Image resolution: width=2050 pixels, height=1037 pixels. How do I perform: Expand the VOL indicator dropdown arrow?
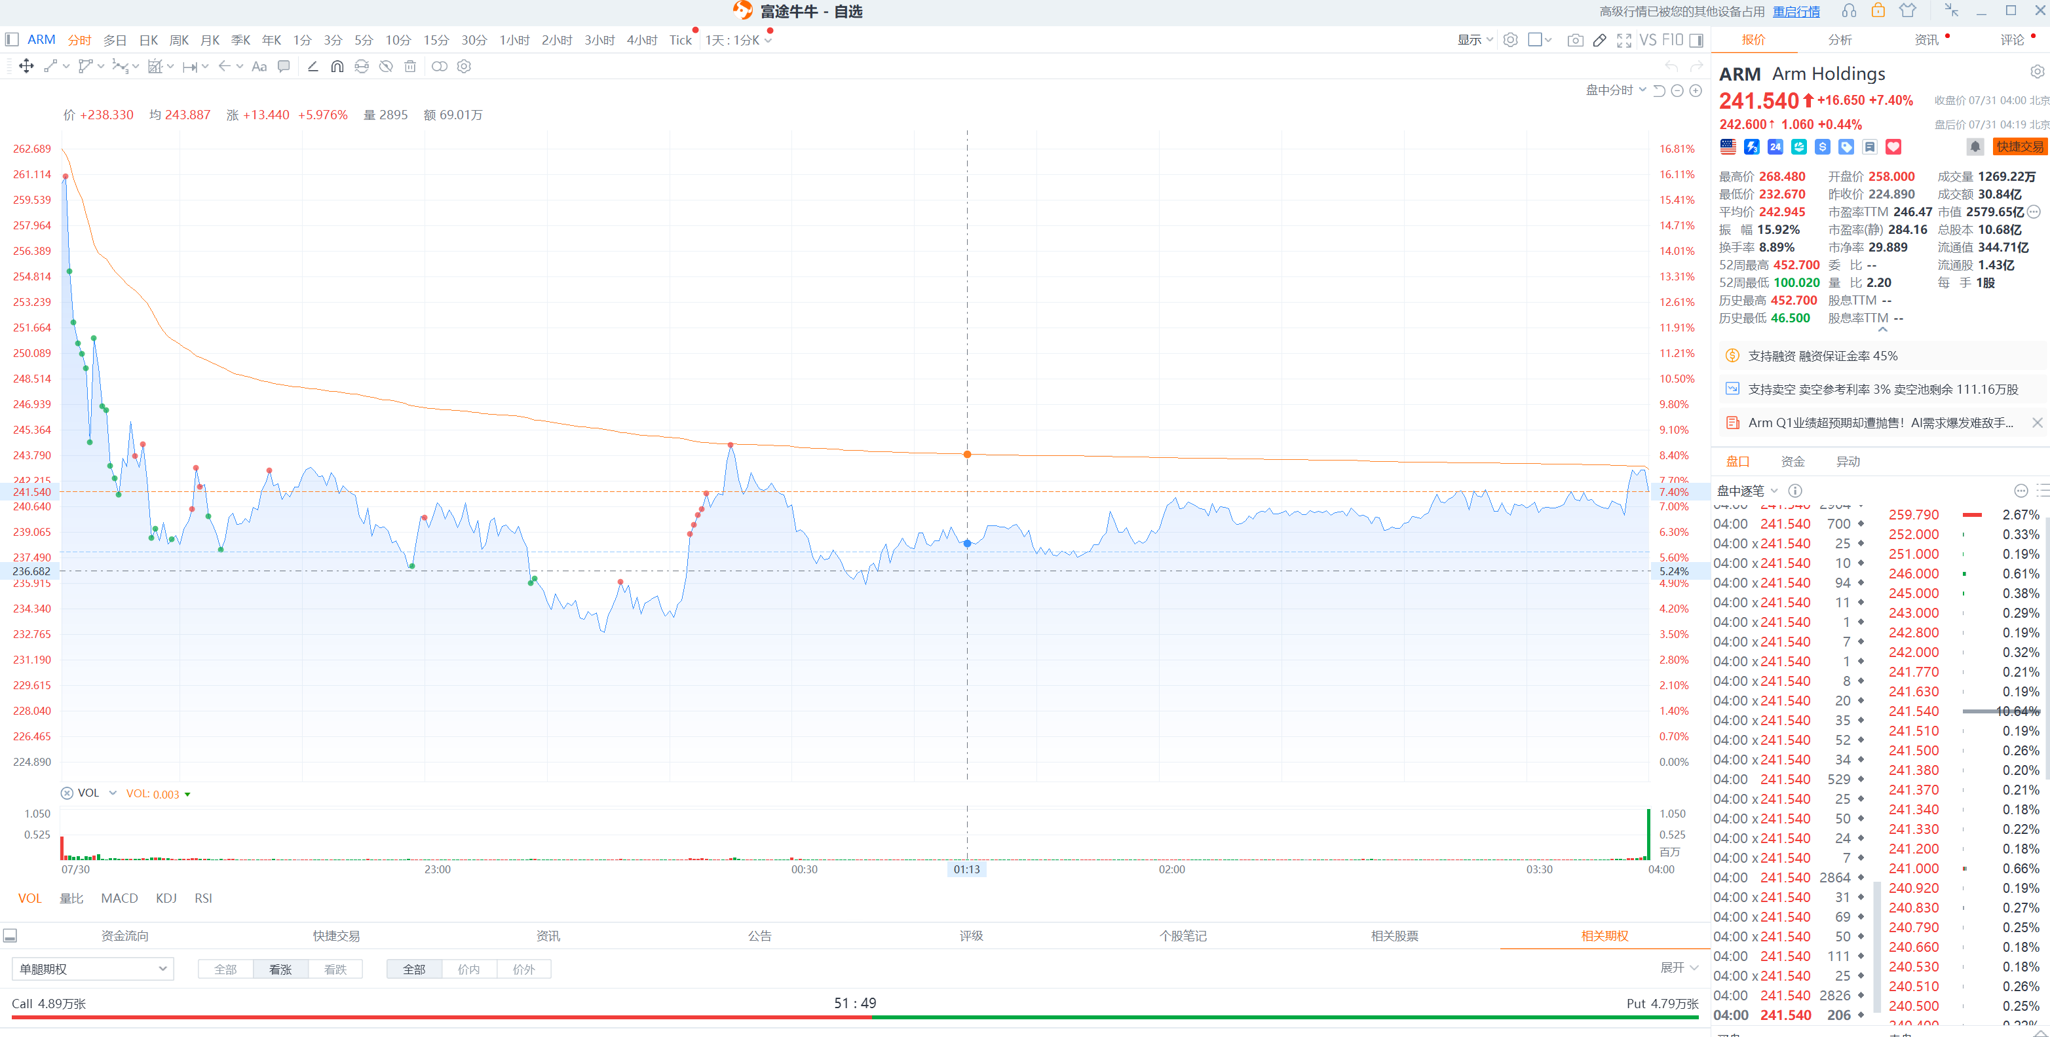click(113, 793)
